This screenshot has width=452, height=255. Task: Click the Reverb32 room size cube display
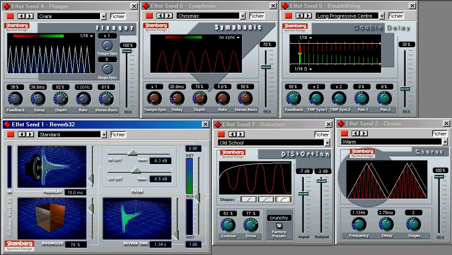pos(52,218)
